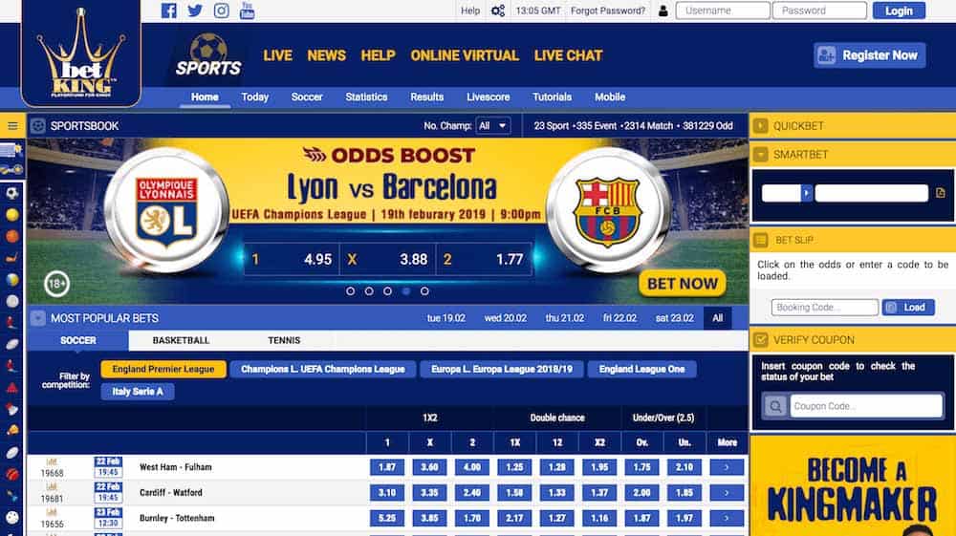956x536 pixels.
Task: Open the BetKing Facebook page icon
Action: click(x=169, y=11)
